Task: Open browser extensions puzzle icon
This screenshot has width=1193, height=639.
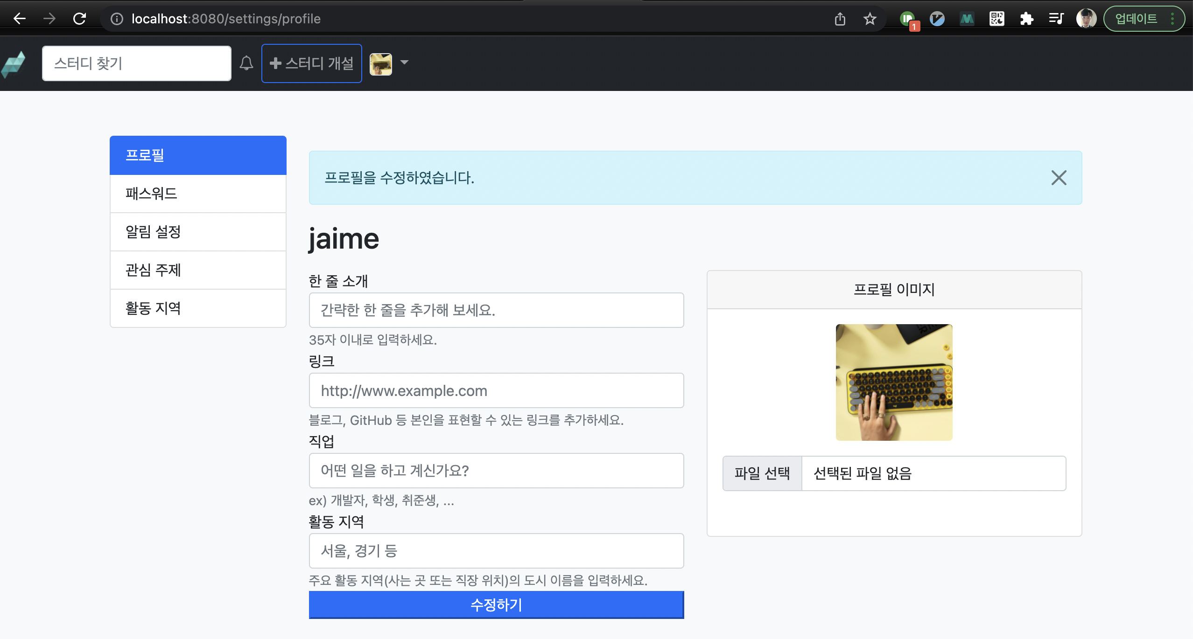Action: 1026,19
